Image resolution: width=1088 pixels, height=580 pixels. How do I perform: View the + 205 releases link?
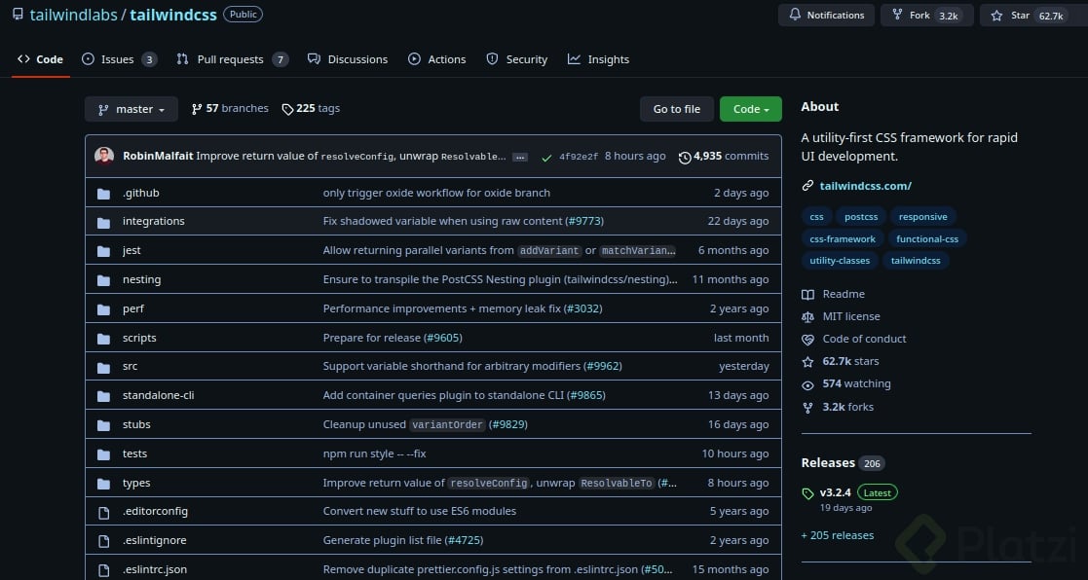(838, 535)
